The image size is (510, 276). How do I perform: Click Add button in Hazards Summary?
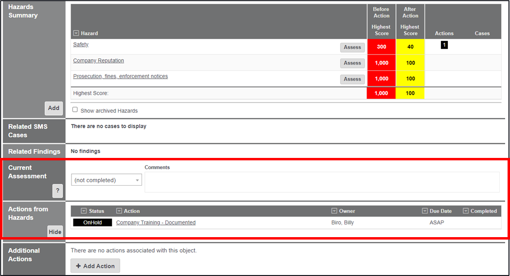click(x=53, y=108)
